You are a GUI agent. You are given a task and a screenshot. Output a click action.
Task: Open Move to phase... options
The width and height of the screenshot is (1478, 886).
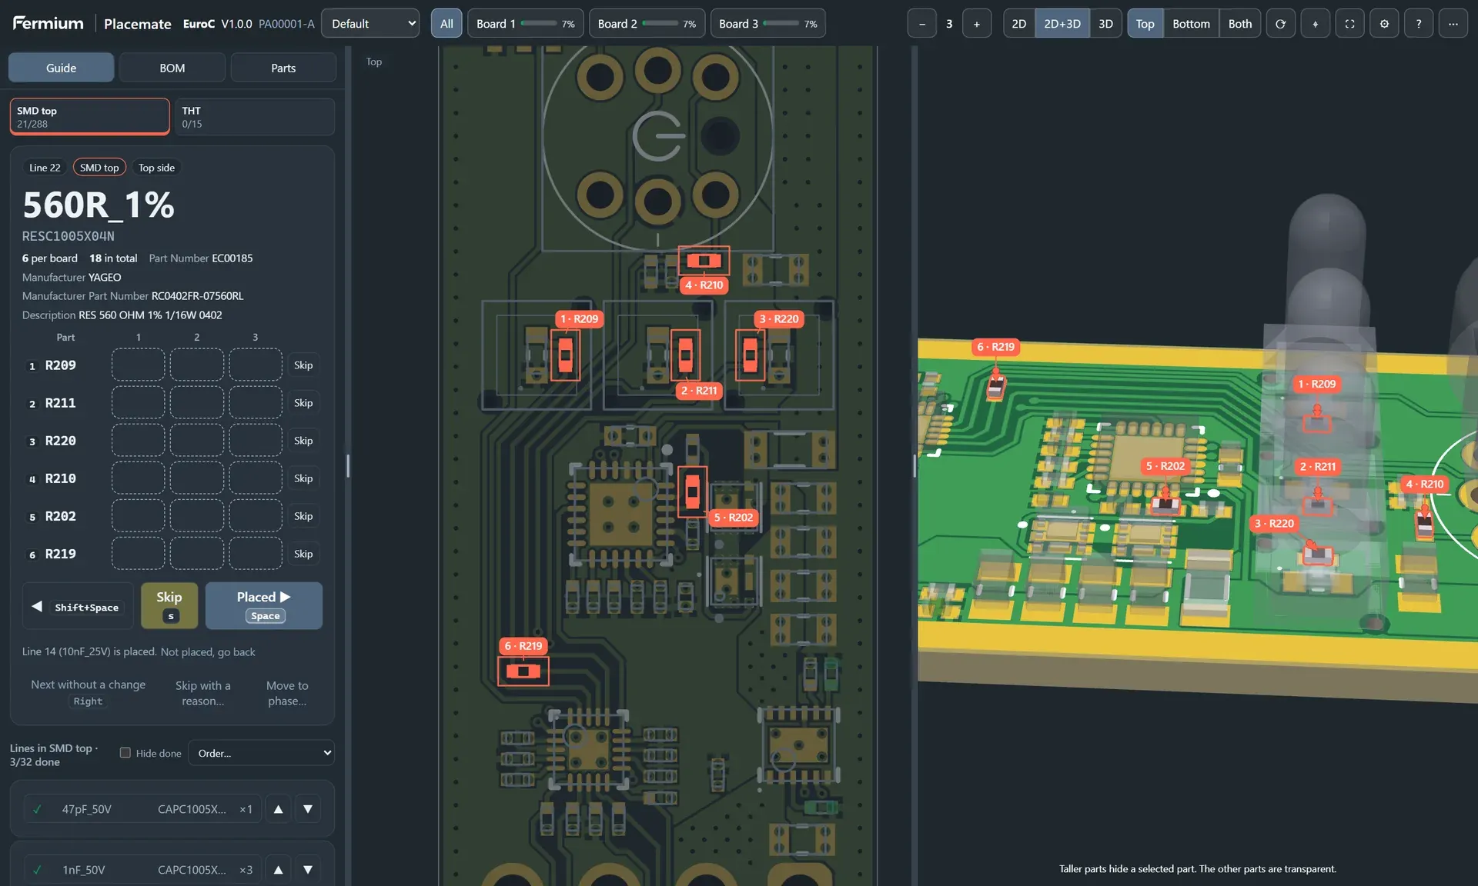pyautogui.click(x=287, y=693)
